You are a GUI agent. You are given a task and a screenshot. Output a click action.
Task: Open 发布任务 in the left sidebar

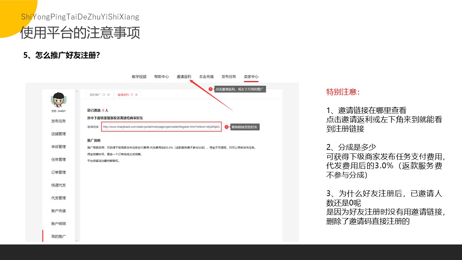point(58,121)
